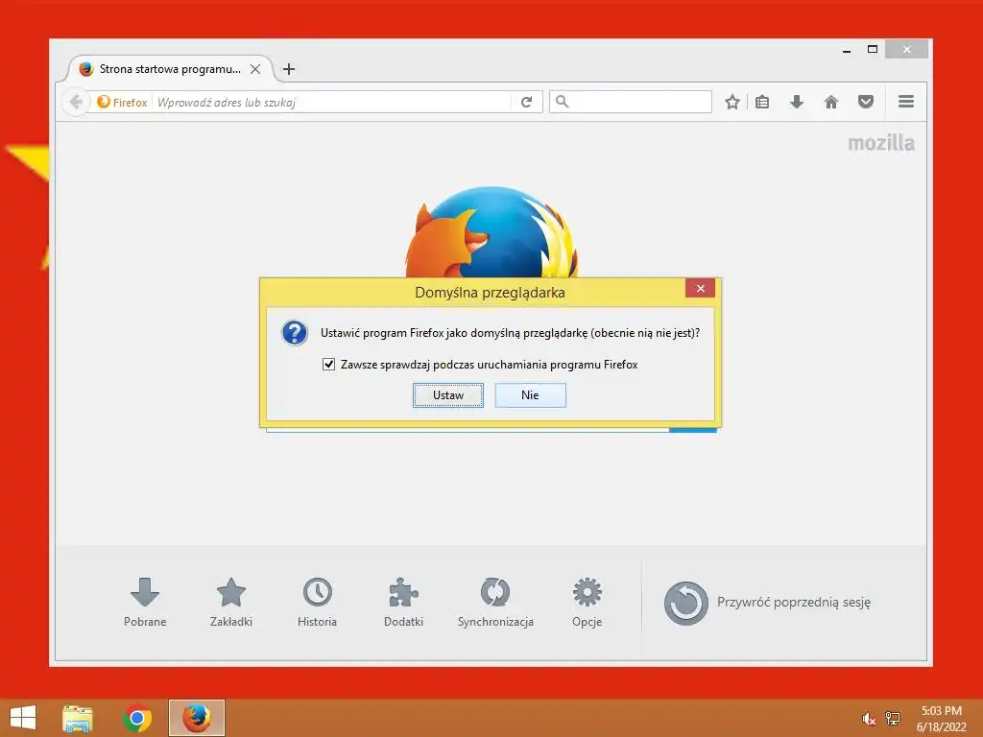
Task: Click the Firefox back arrow button
Action: click(76, 102)
